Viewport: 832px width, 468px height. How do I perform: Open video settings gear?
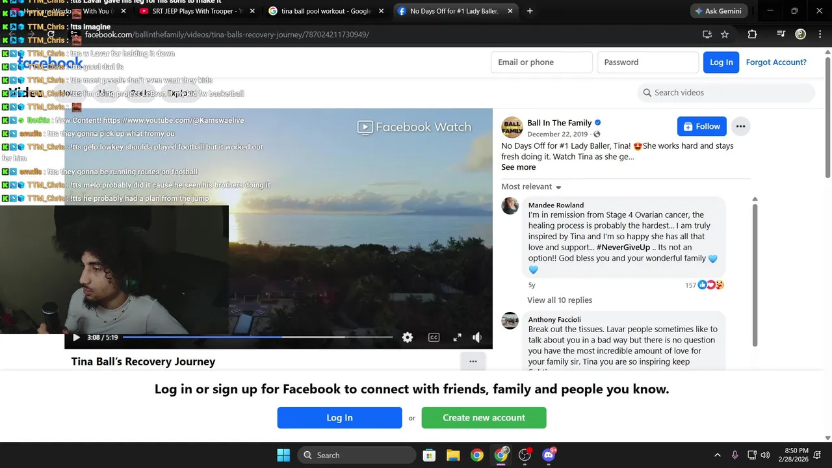[x=408, y=337]
